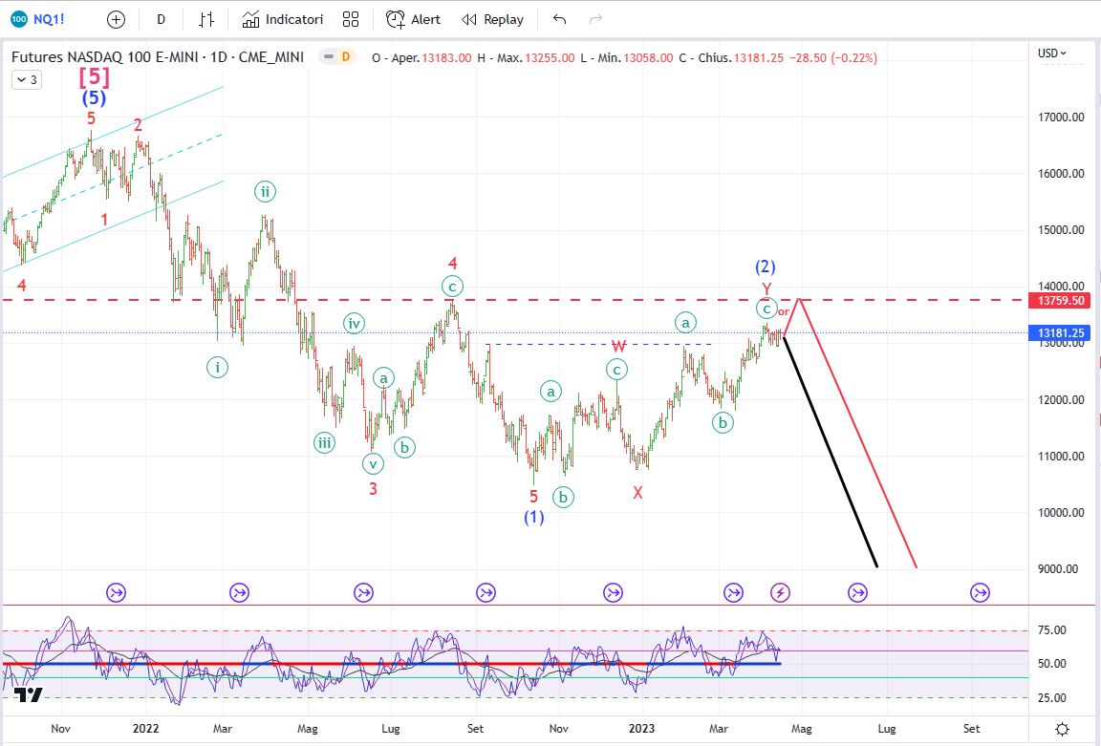The image size is (1101, 746).
Task: Select the blue (5) wave label
Action: [94, 97]
